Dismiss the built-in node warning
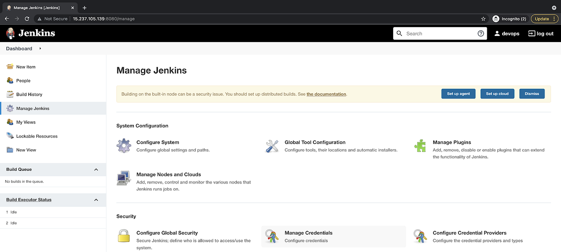The height and width of the screenshot is (252, 561). 532,94
